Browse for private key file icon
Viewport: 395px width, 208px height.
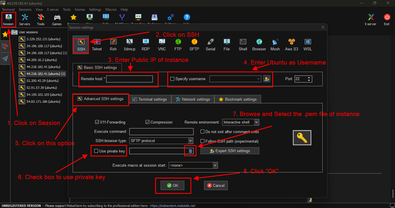click(x=190, y=151)
